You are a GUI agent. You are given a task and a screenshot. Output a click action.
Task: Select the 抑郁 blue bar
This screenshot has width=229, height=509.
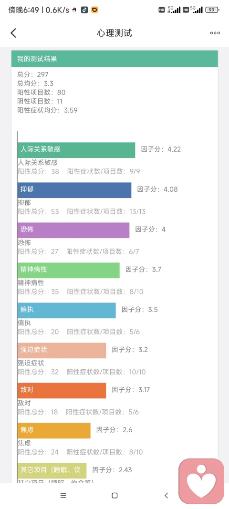(x=74, y=190)
